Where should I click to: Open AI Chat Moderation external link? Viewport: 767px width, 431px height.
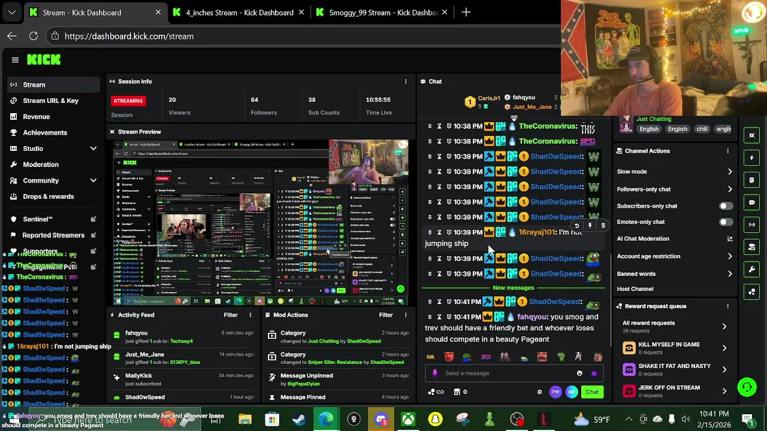click(730, 239)
